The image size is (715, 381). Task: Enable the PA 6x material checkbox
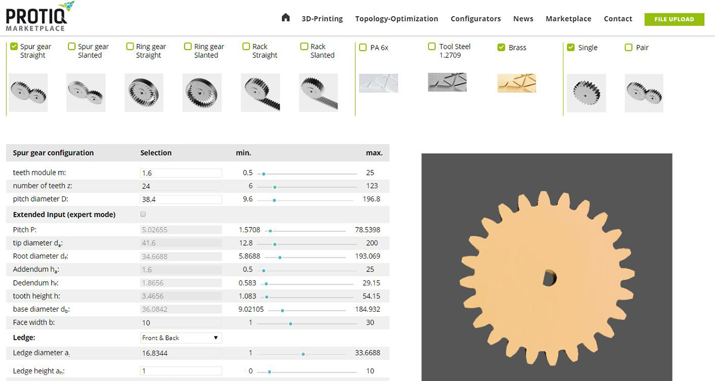[363, 48]
